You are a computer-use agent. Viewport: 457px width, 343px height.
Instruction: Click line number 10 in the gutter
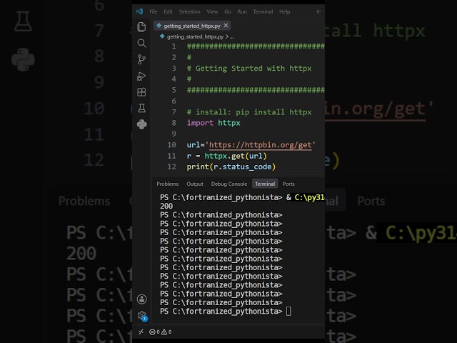click(171, 145)
